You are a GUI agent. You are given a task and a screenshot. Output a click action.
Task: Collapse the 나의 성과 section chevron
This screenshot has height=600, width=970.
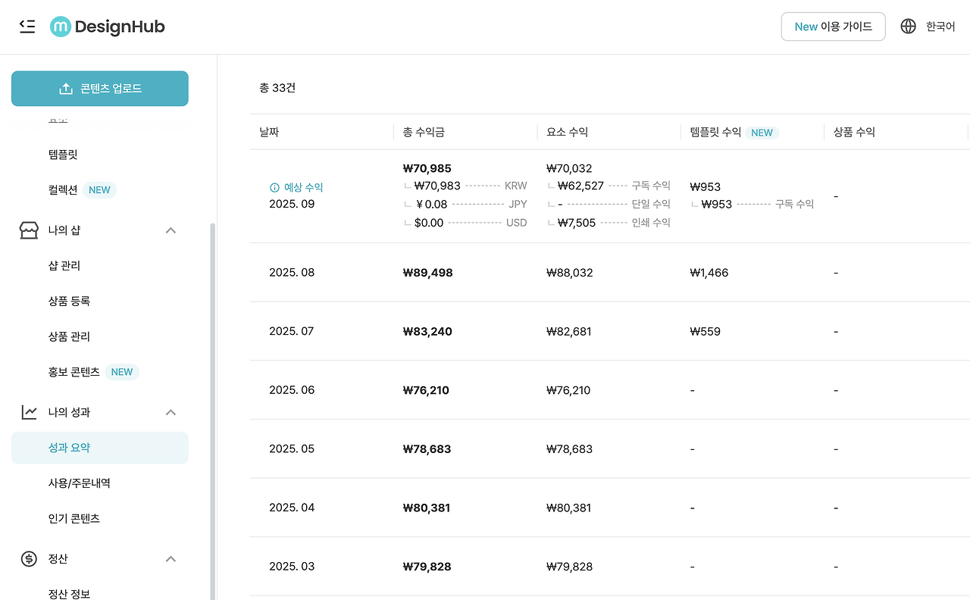(x=171, y=412)
